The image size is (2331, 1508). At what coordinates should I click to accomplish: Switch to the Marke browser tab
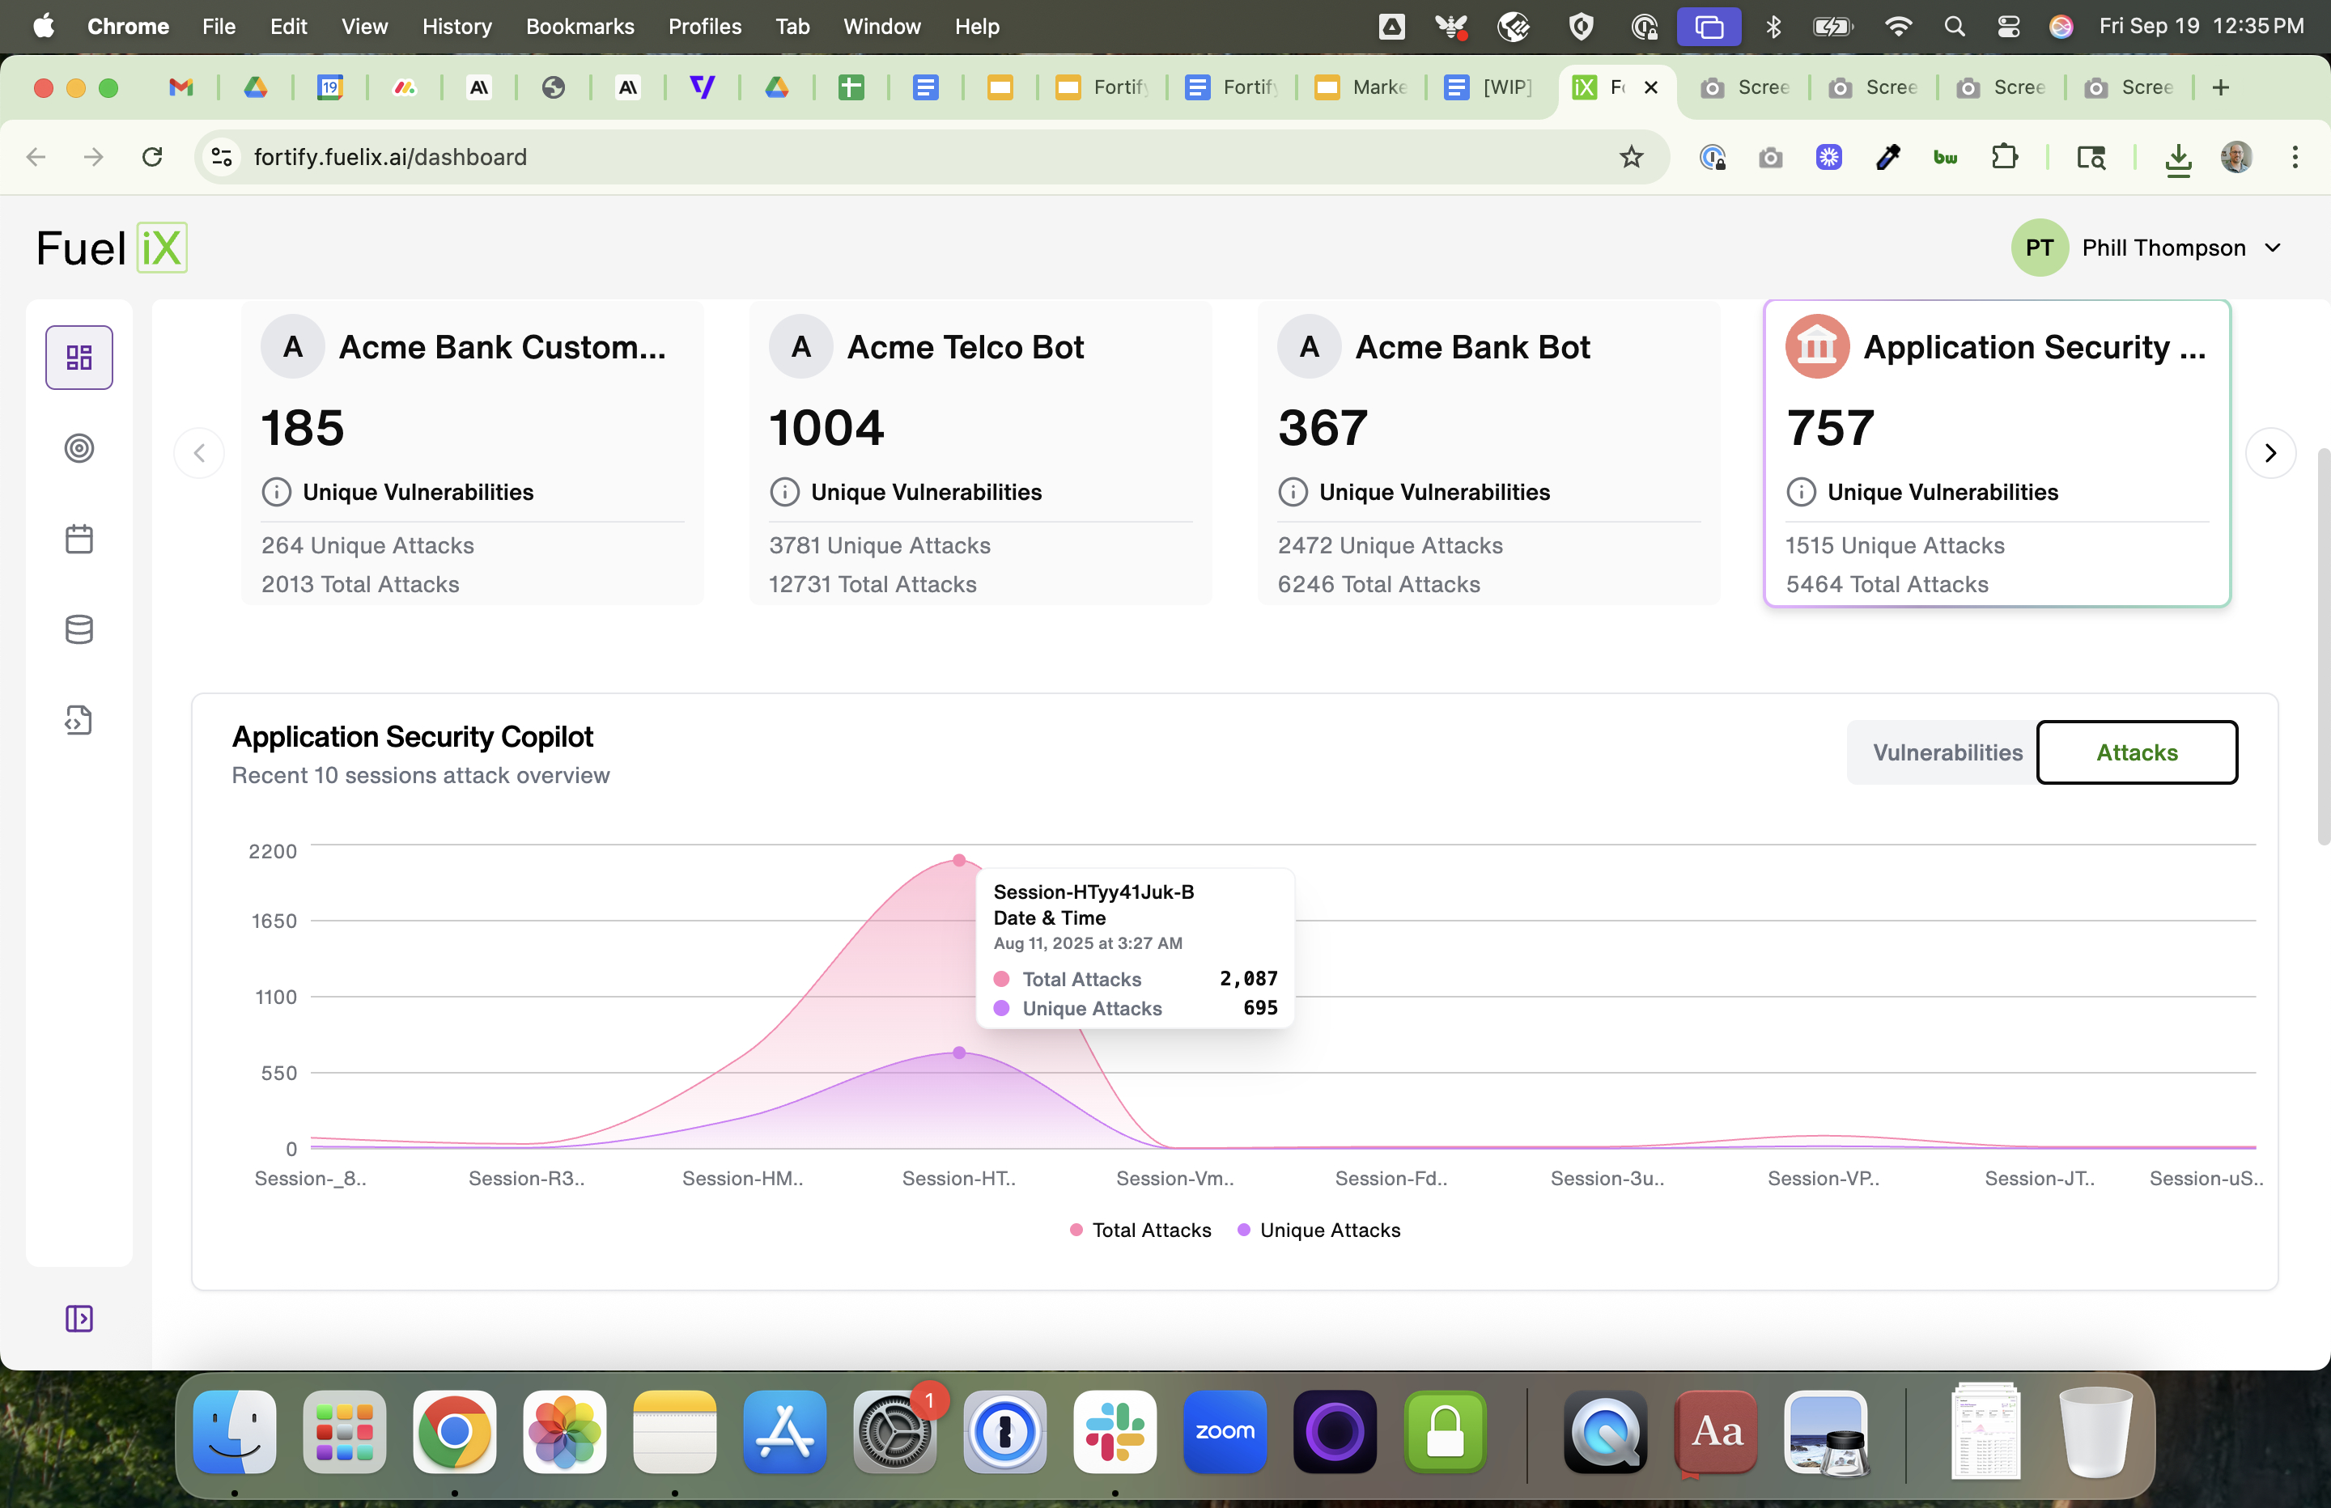[1361, 88]
